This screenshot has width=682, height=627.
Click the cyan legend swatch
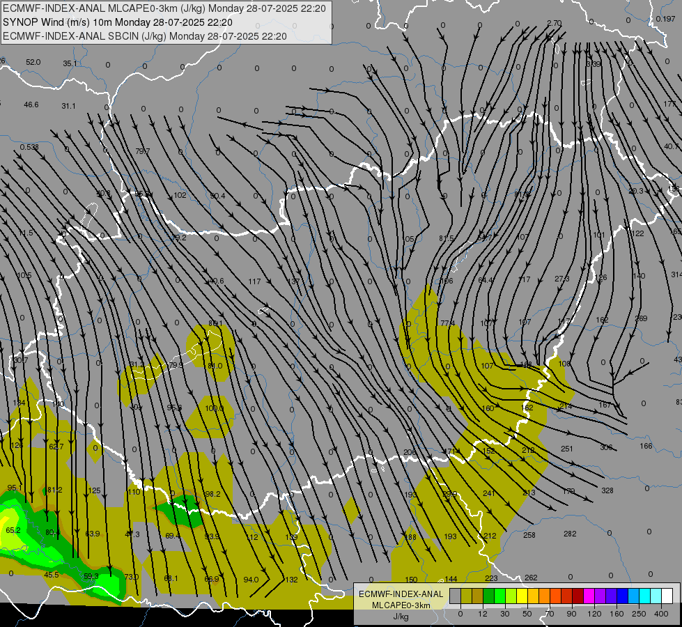coord(644,596)
